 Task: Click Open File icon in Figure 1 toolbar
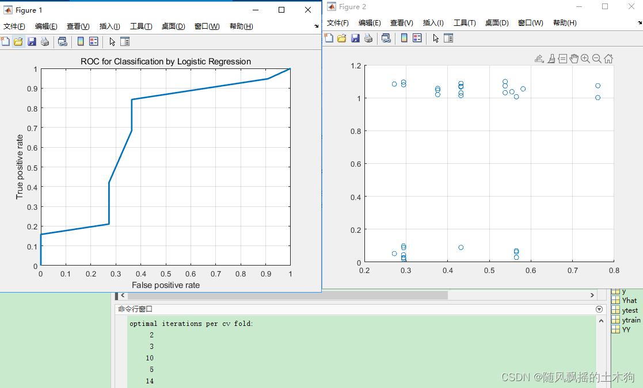[x=18, y=41]
